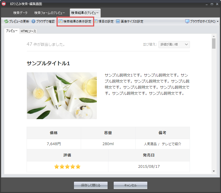Click the ブラウザで確認 info icon
Image resolution: width=221 pixels, height=193 pixels.
pos(33,22)
